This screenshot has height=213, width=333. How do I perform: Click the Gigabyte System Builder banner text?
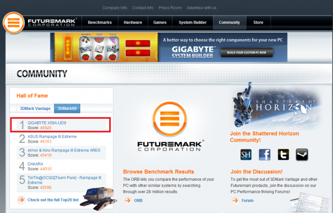193,52
